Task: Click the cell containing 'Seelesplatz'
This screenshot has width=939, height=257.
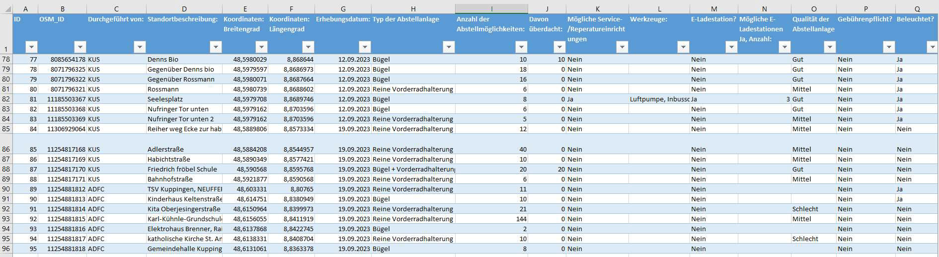Action: (184, 99)
